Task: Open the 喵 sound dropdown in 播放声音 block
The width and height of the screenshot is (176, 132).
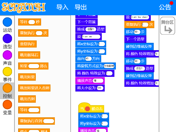Action: tap(98, 81)
